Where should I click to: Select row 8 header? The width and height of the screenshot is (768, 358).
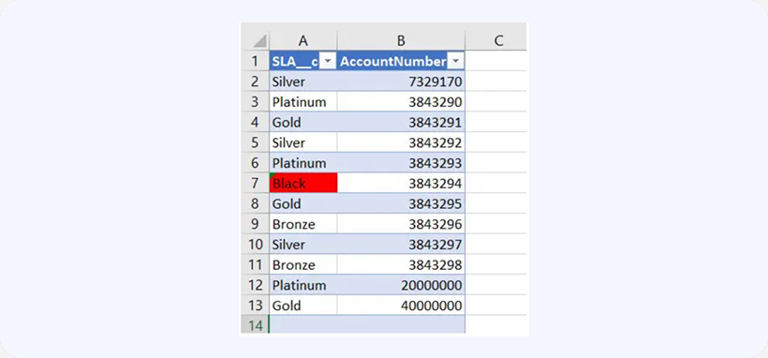255,203
